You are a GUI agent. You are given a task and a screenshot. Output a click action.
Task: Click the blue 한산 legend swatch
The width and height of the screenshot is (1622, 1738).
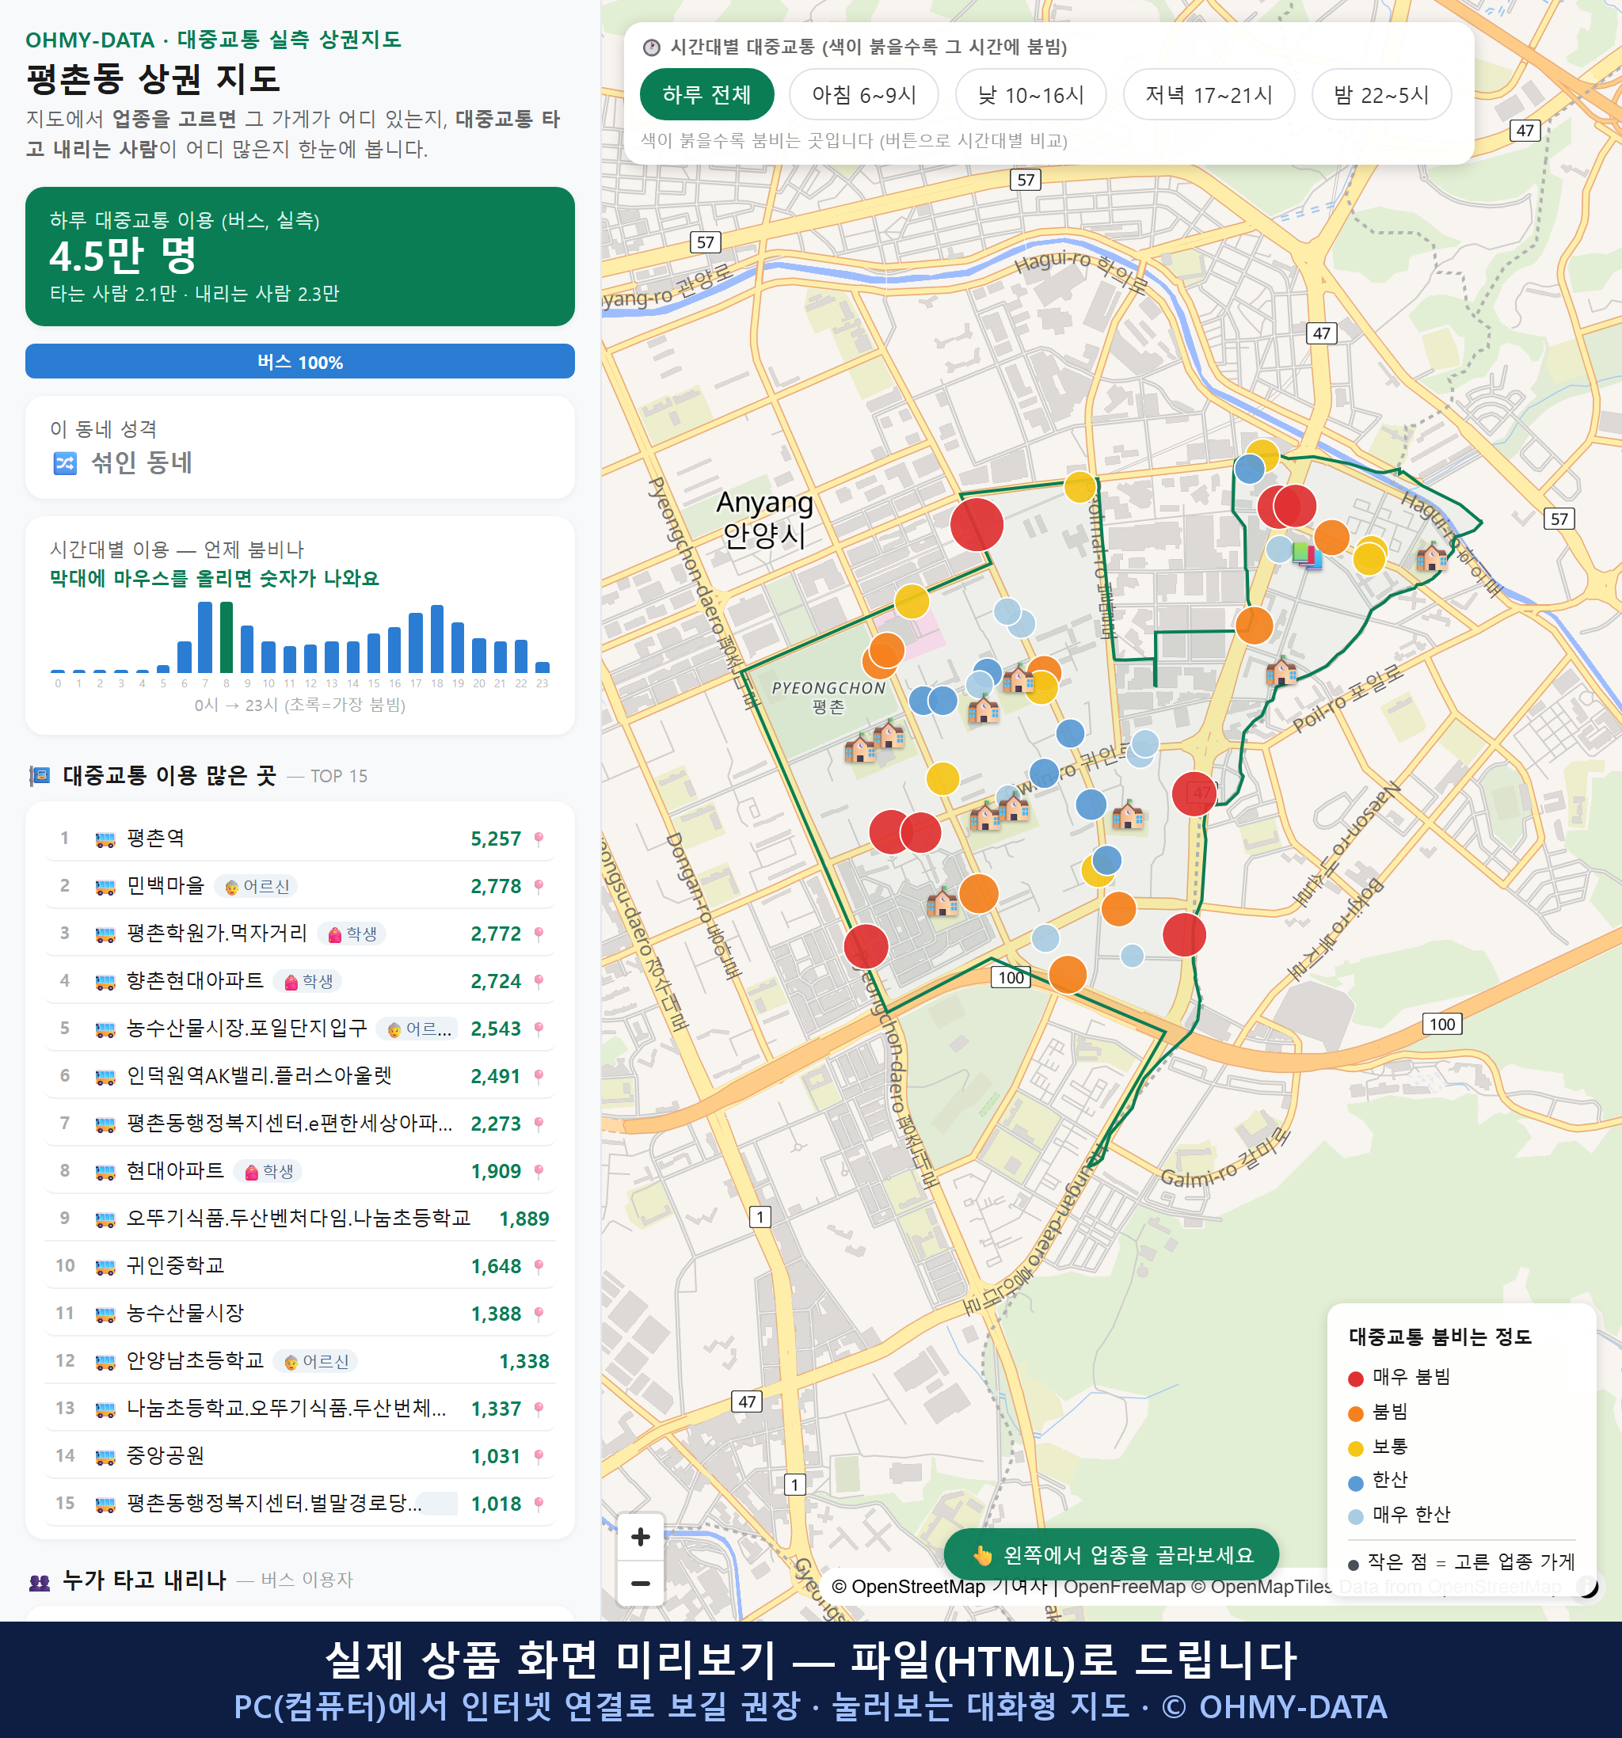click(x=1355, y=1483)
